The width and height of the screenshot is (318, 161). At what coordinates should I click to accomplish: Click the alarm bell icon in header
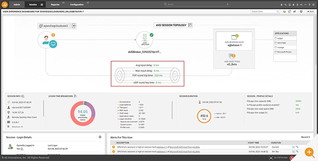[293, 5]
